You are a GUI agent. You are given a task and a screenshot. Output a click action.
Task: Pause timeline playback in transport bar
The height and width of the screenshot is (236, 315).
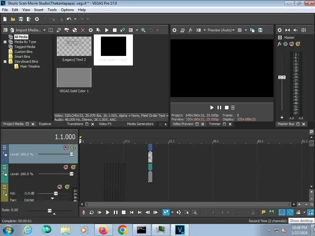(116, 212)
